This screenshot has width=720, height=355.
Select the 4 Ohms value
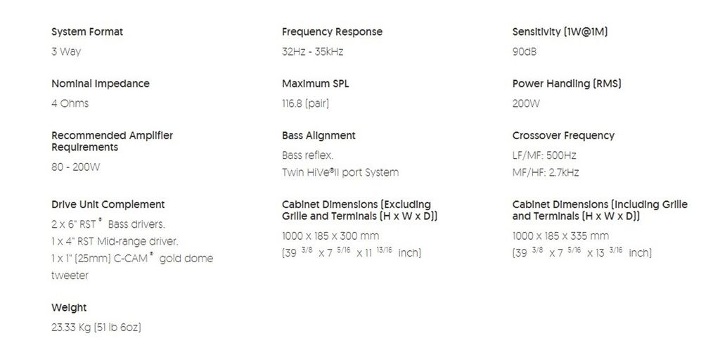[x=70, y=104]
